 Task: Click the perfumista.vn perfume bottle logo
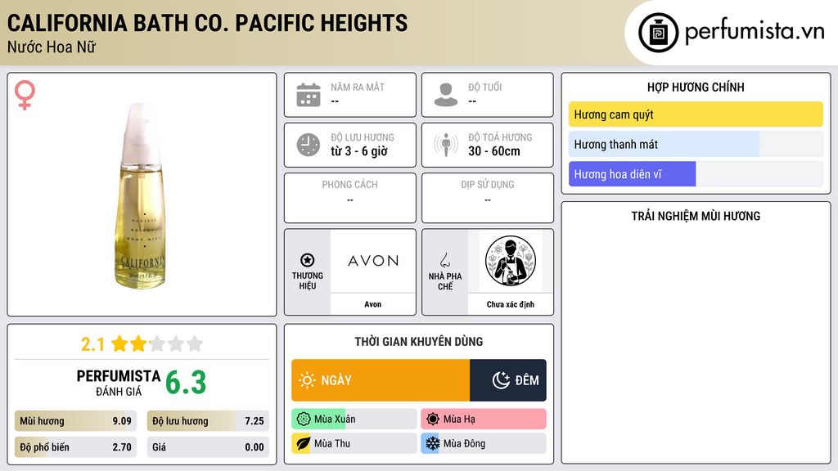(658, 33)
